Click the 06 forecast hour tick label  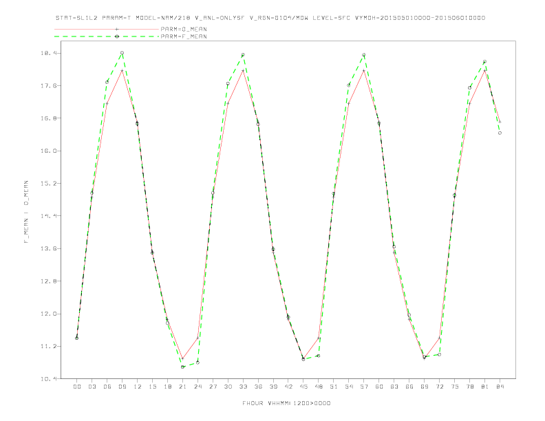coord(107,387)
